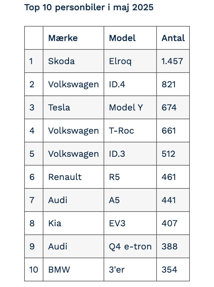The height and width of the screenshot is (287, 214).
Task: Select the Kia brand cell
Action: click(55, 223)
